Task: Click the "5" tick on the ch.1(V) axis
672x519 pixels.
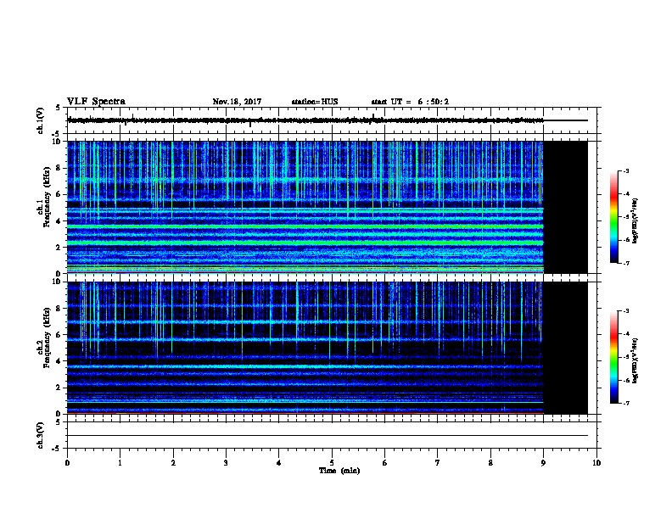Action: [59, 108]
